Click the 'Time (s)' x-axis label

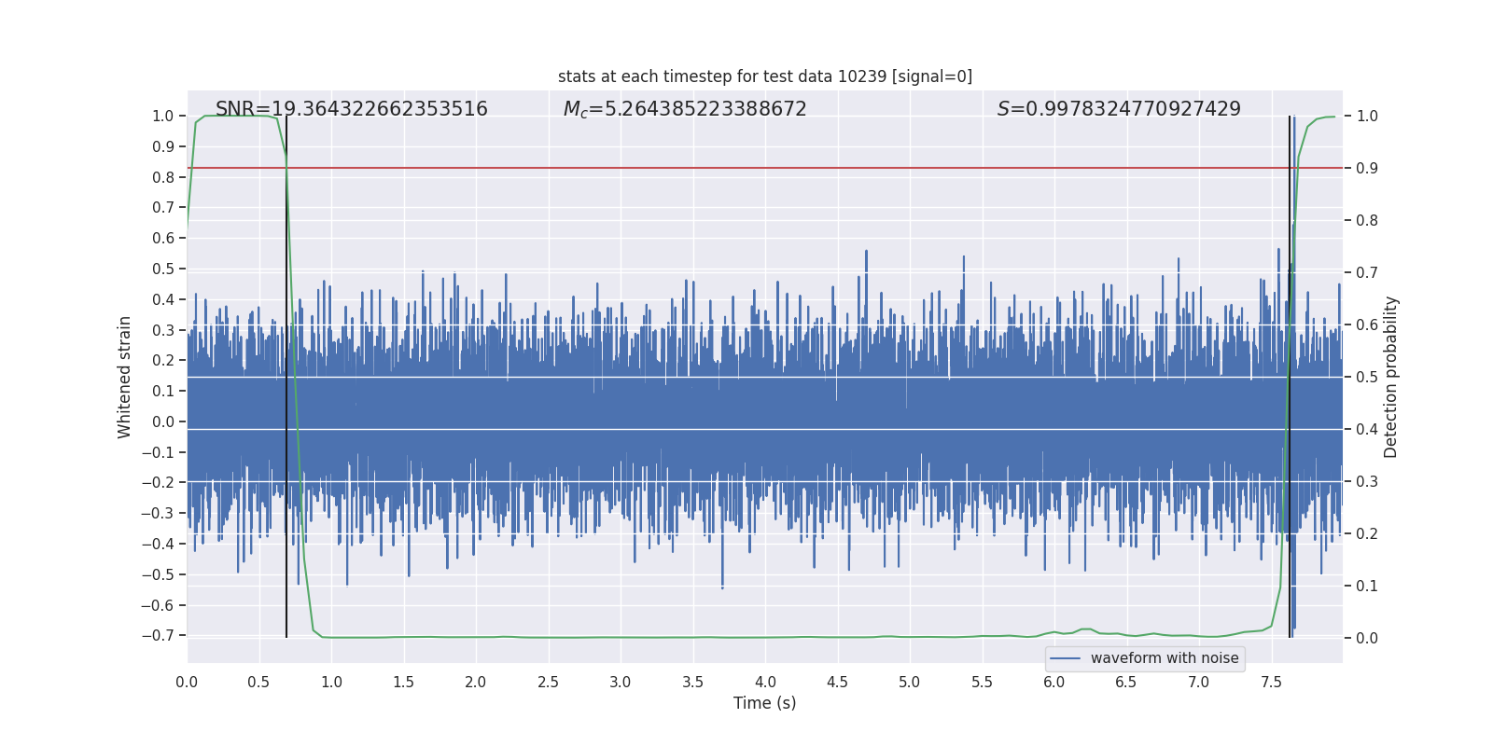coord(764,703)
